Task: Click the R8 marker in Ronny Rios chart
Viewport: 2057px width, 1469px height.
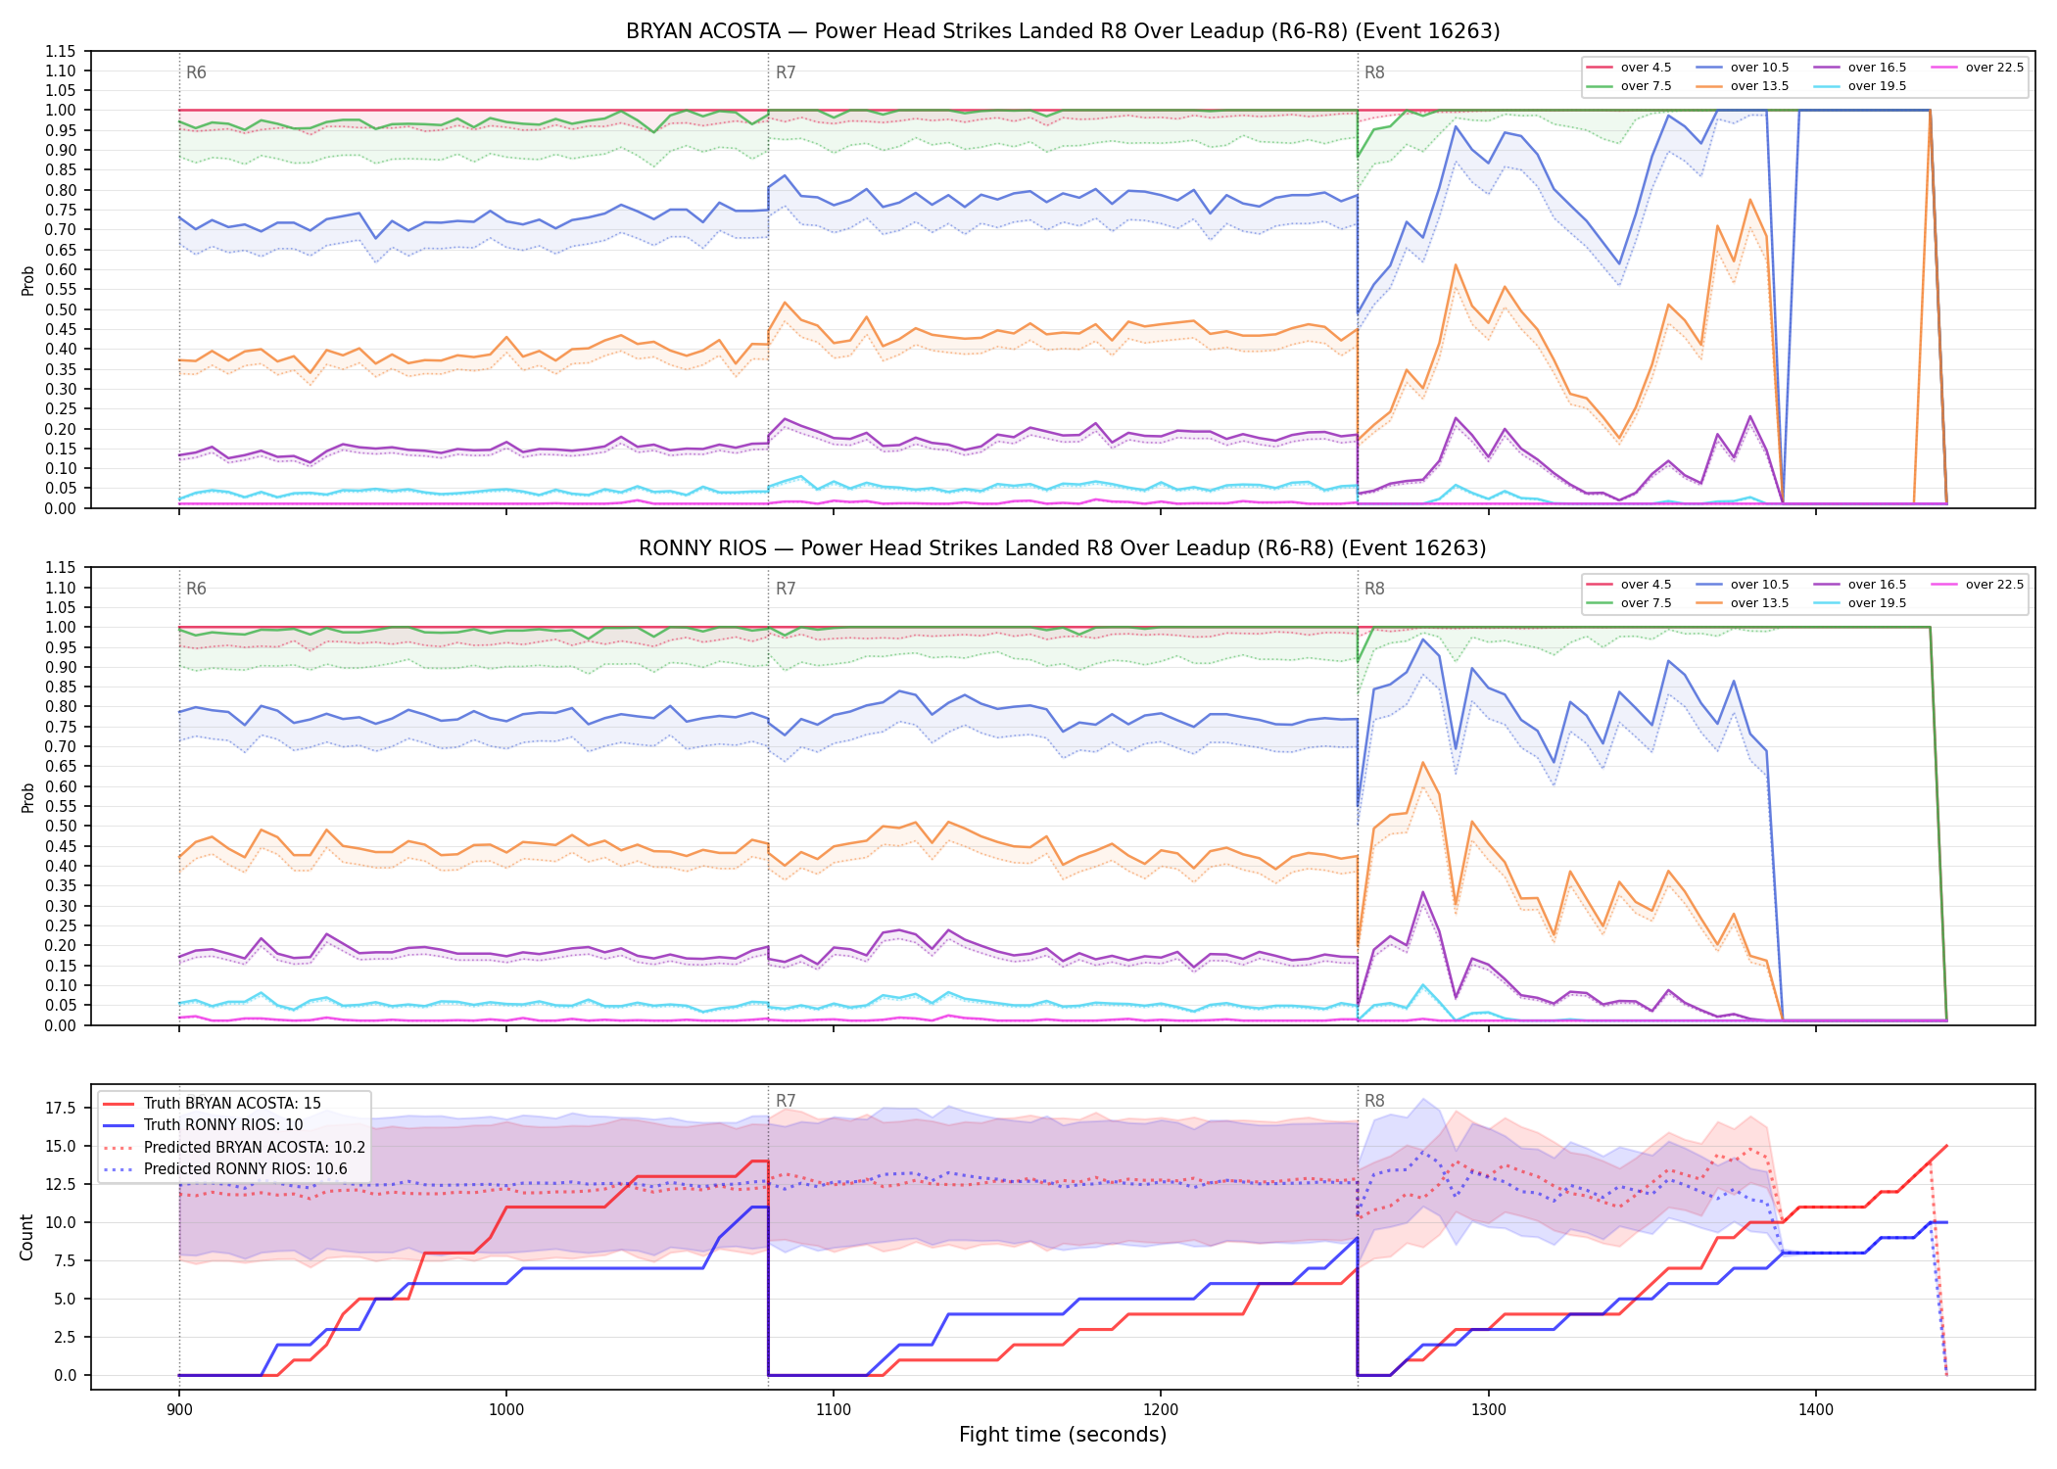Action: [x=1374, y=589]
